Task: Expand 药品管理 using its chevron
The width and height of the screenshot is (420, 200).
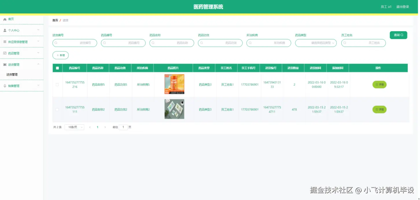Action: click(x=38, y=53)
